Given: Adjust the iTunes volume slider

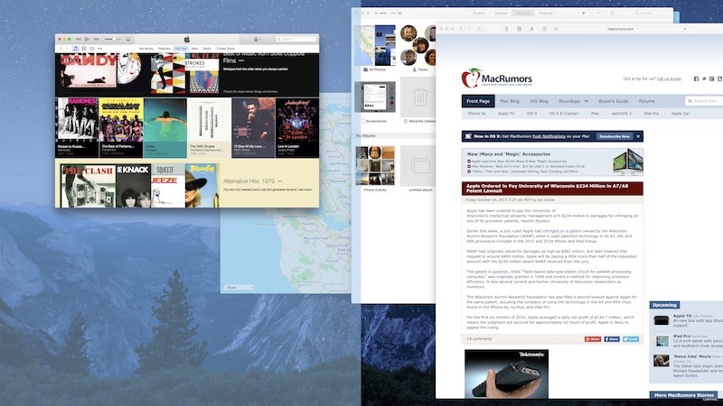Looking at the screenshot, I should click(112, 39).
